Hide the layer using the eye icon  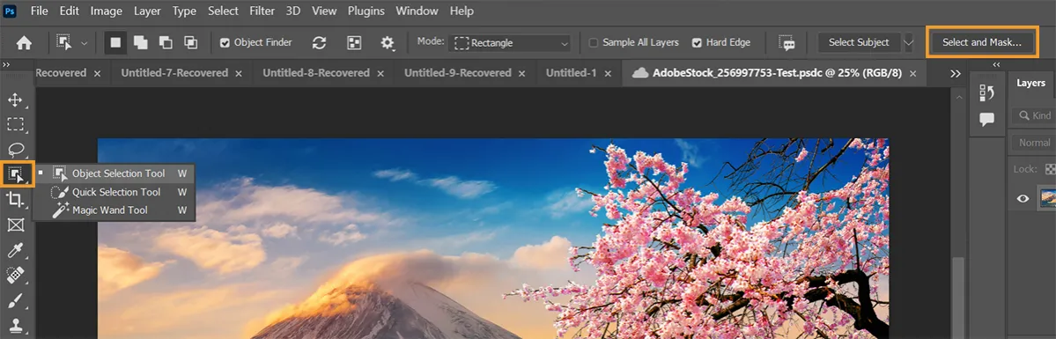(x=1023, y=198)
